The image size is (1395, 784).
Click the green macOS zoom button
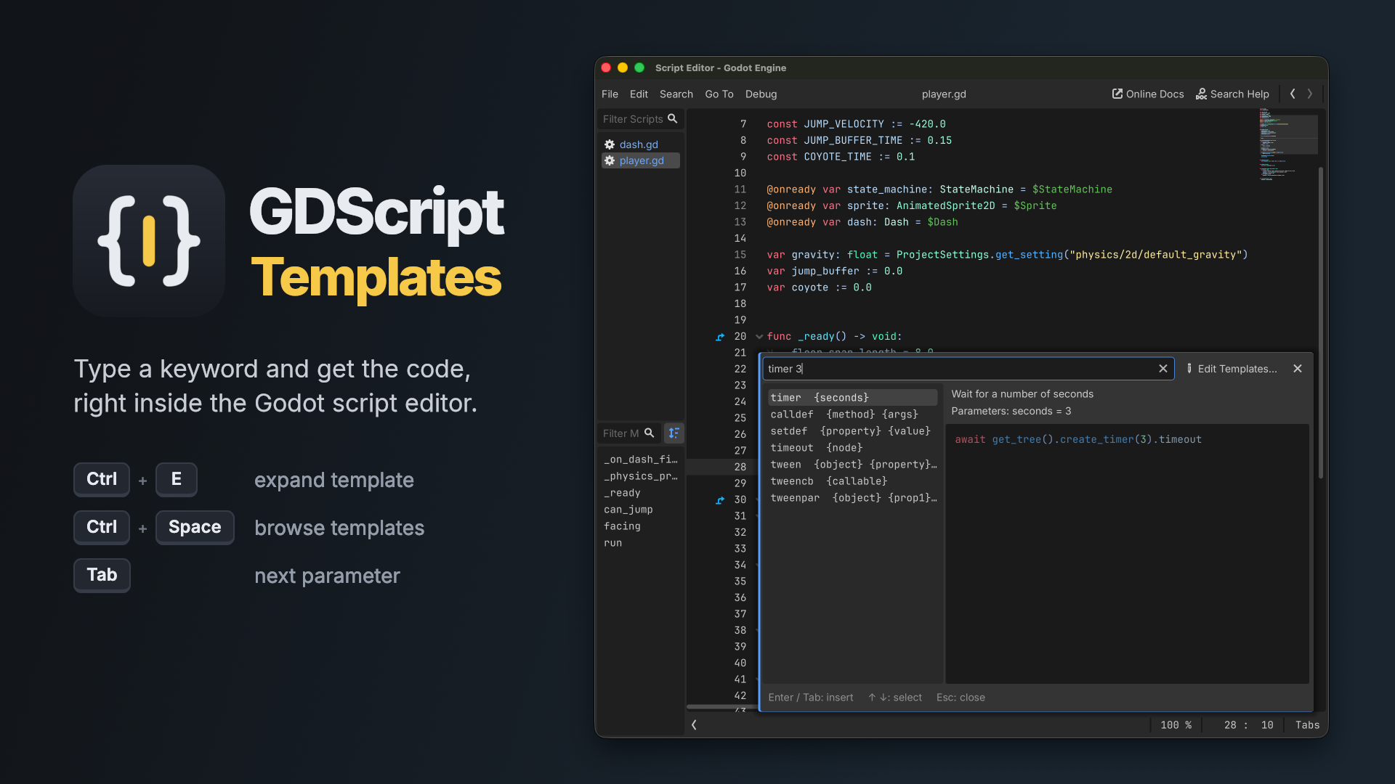[x=639, y=68]
